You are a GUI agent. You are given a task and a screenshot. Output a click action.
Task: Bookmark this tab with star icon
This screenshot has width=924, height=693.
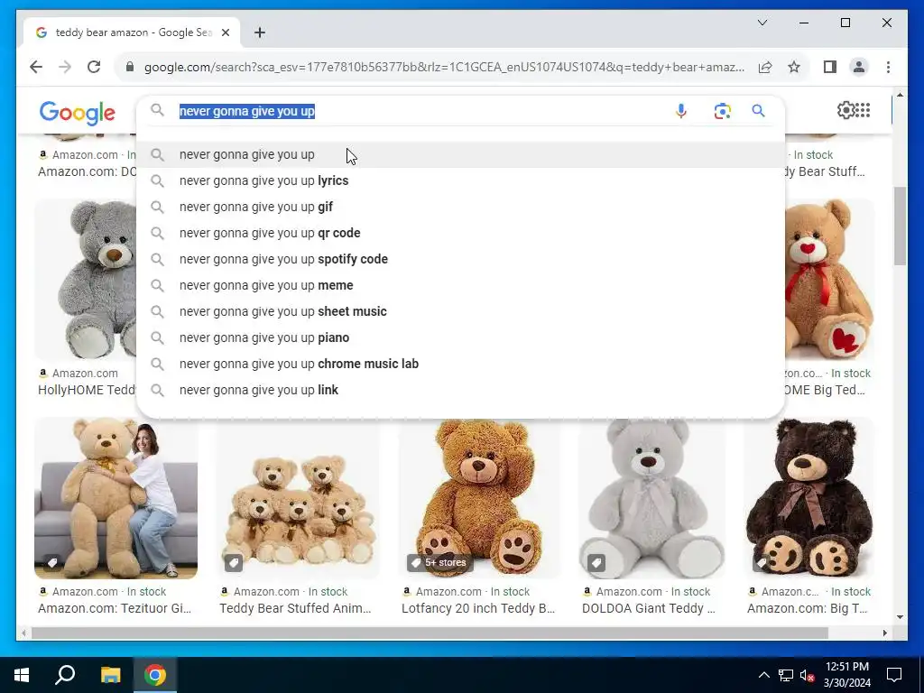pyautogui.click(x=794, y=67)
